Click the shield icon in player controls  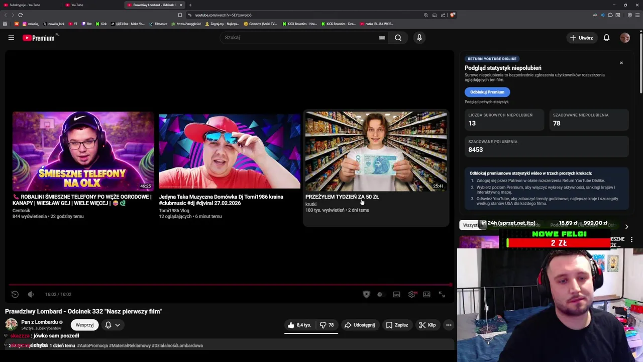pyautogui.click(x=366, y=295)
